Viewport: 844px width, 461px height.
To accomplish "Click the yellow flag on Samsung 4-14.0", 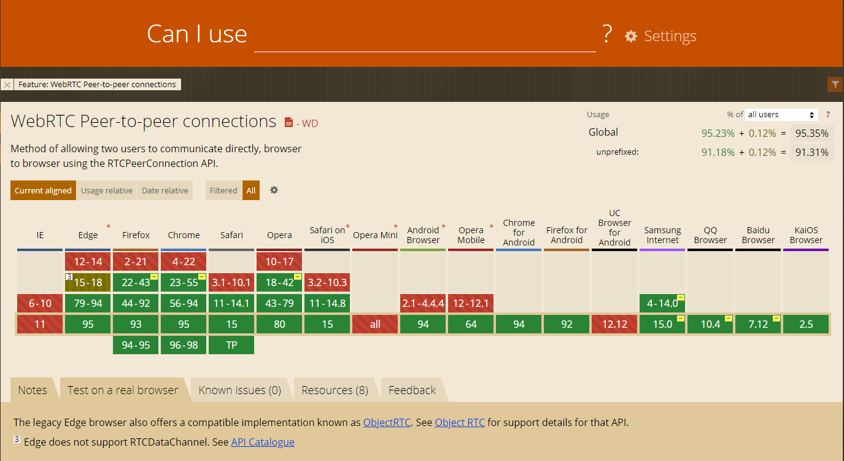I will [681, 298].
